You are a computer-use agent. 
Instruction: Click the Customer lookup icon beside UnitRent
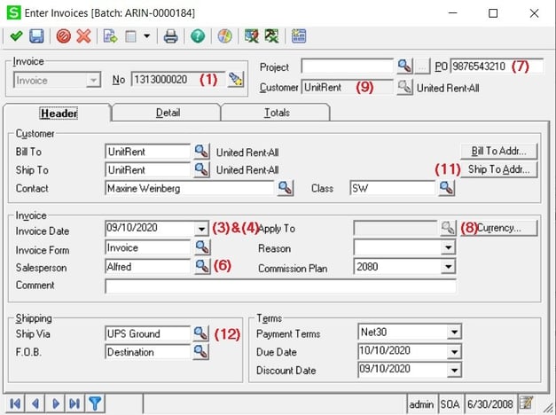click(x=404, y=87)
